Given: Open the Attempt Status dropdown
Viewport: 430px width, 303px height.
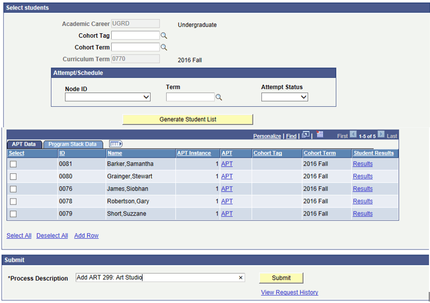Looking at the screenshot, I should 284,97.
